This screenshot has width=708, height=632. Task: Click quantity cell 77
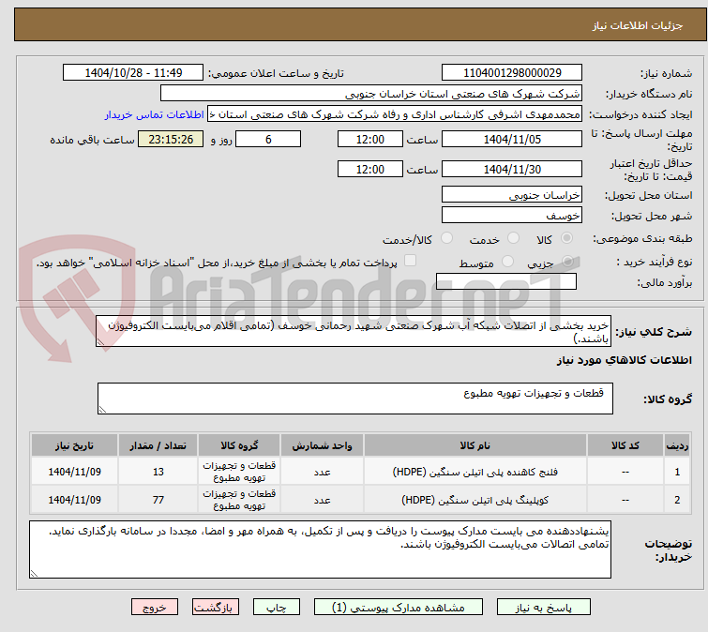click(158, 500)
